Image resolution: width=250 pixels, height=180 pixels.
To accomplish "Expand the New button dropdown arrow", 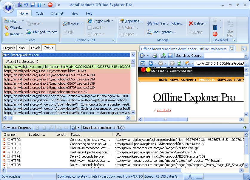I will coord(23,21).
